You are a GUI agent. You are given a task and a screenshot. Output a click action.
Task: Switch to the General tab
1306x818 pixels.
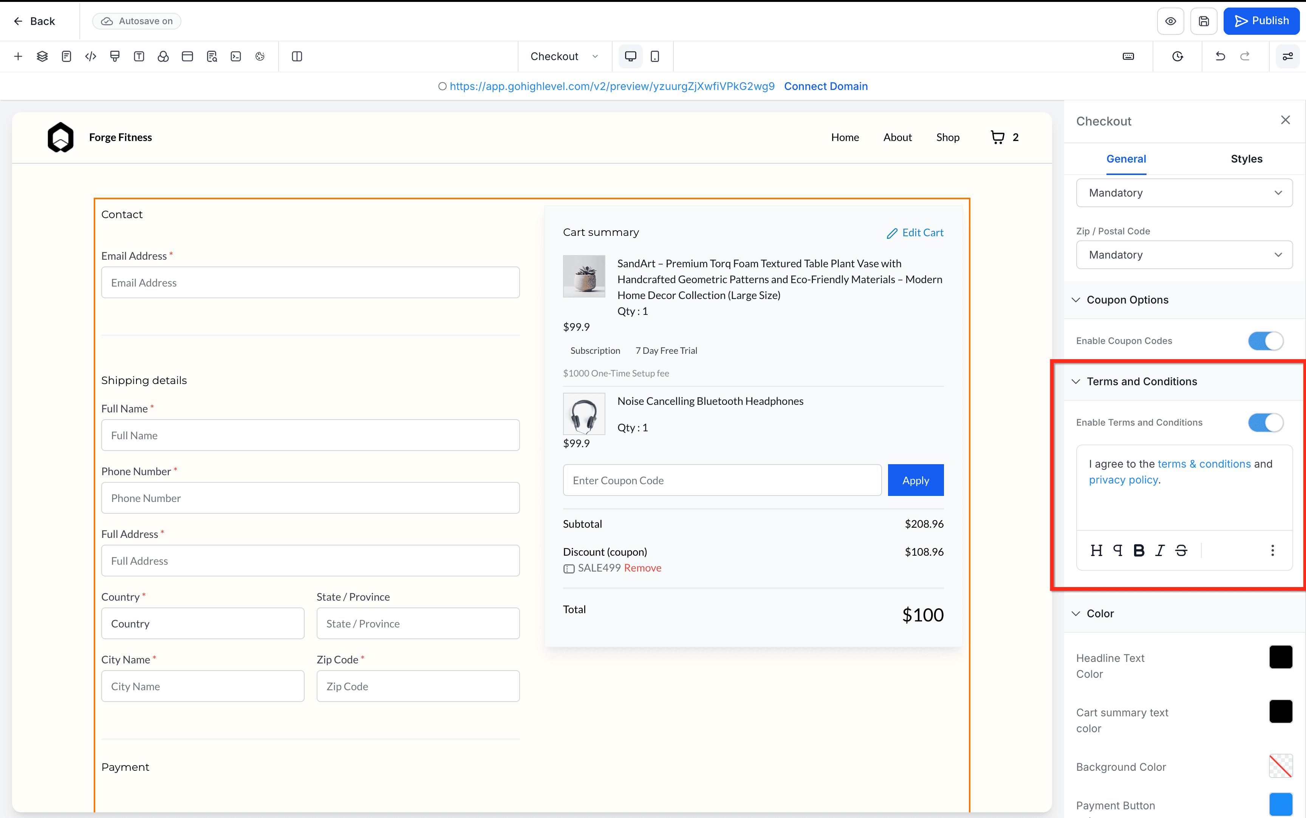(x=1126, y=159)
